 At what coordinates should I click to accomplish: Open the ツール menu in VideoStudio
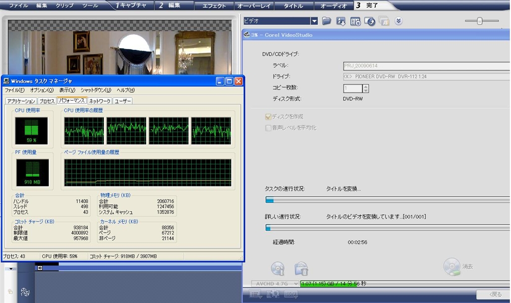pyautogui.click(x=90, y=5)
